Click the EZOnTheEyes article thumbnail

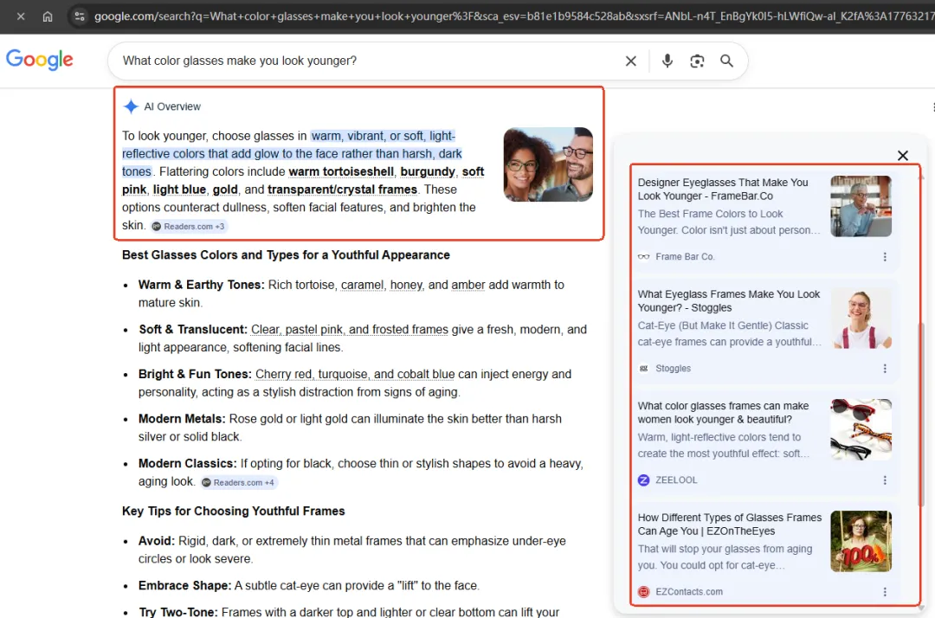861,541
